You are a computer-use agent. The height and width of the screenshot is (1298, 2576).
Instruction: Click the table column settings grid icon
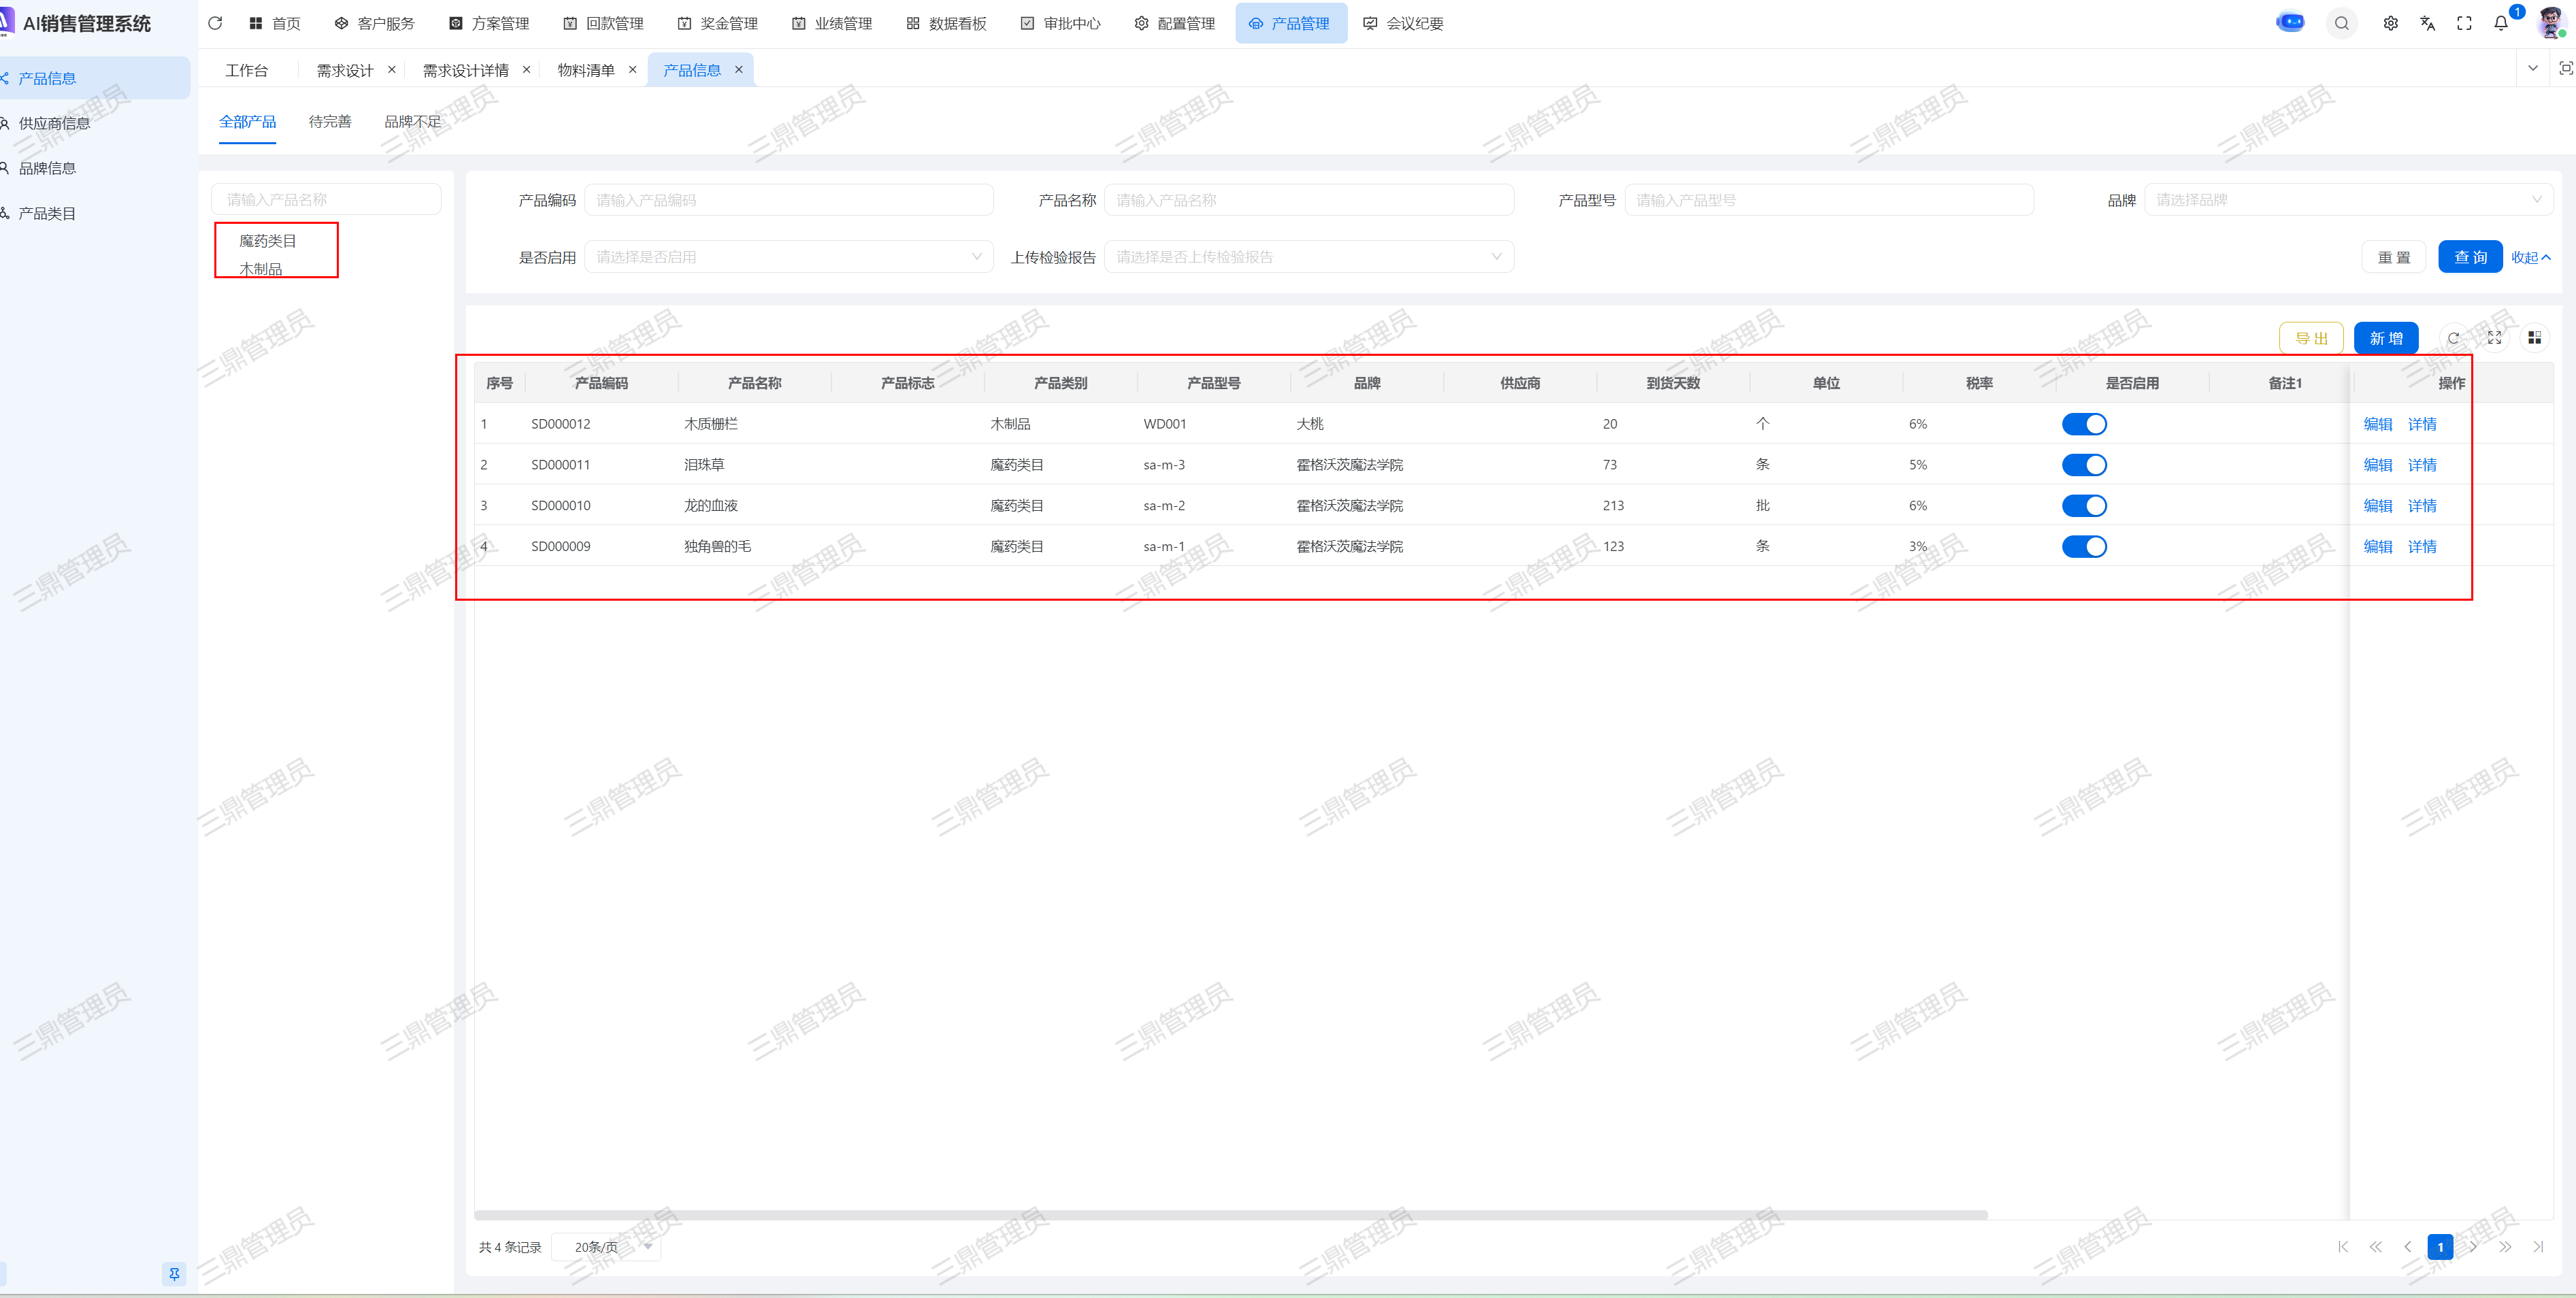coord(2534,338)
